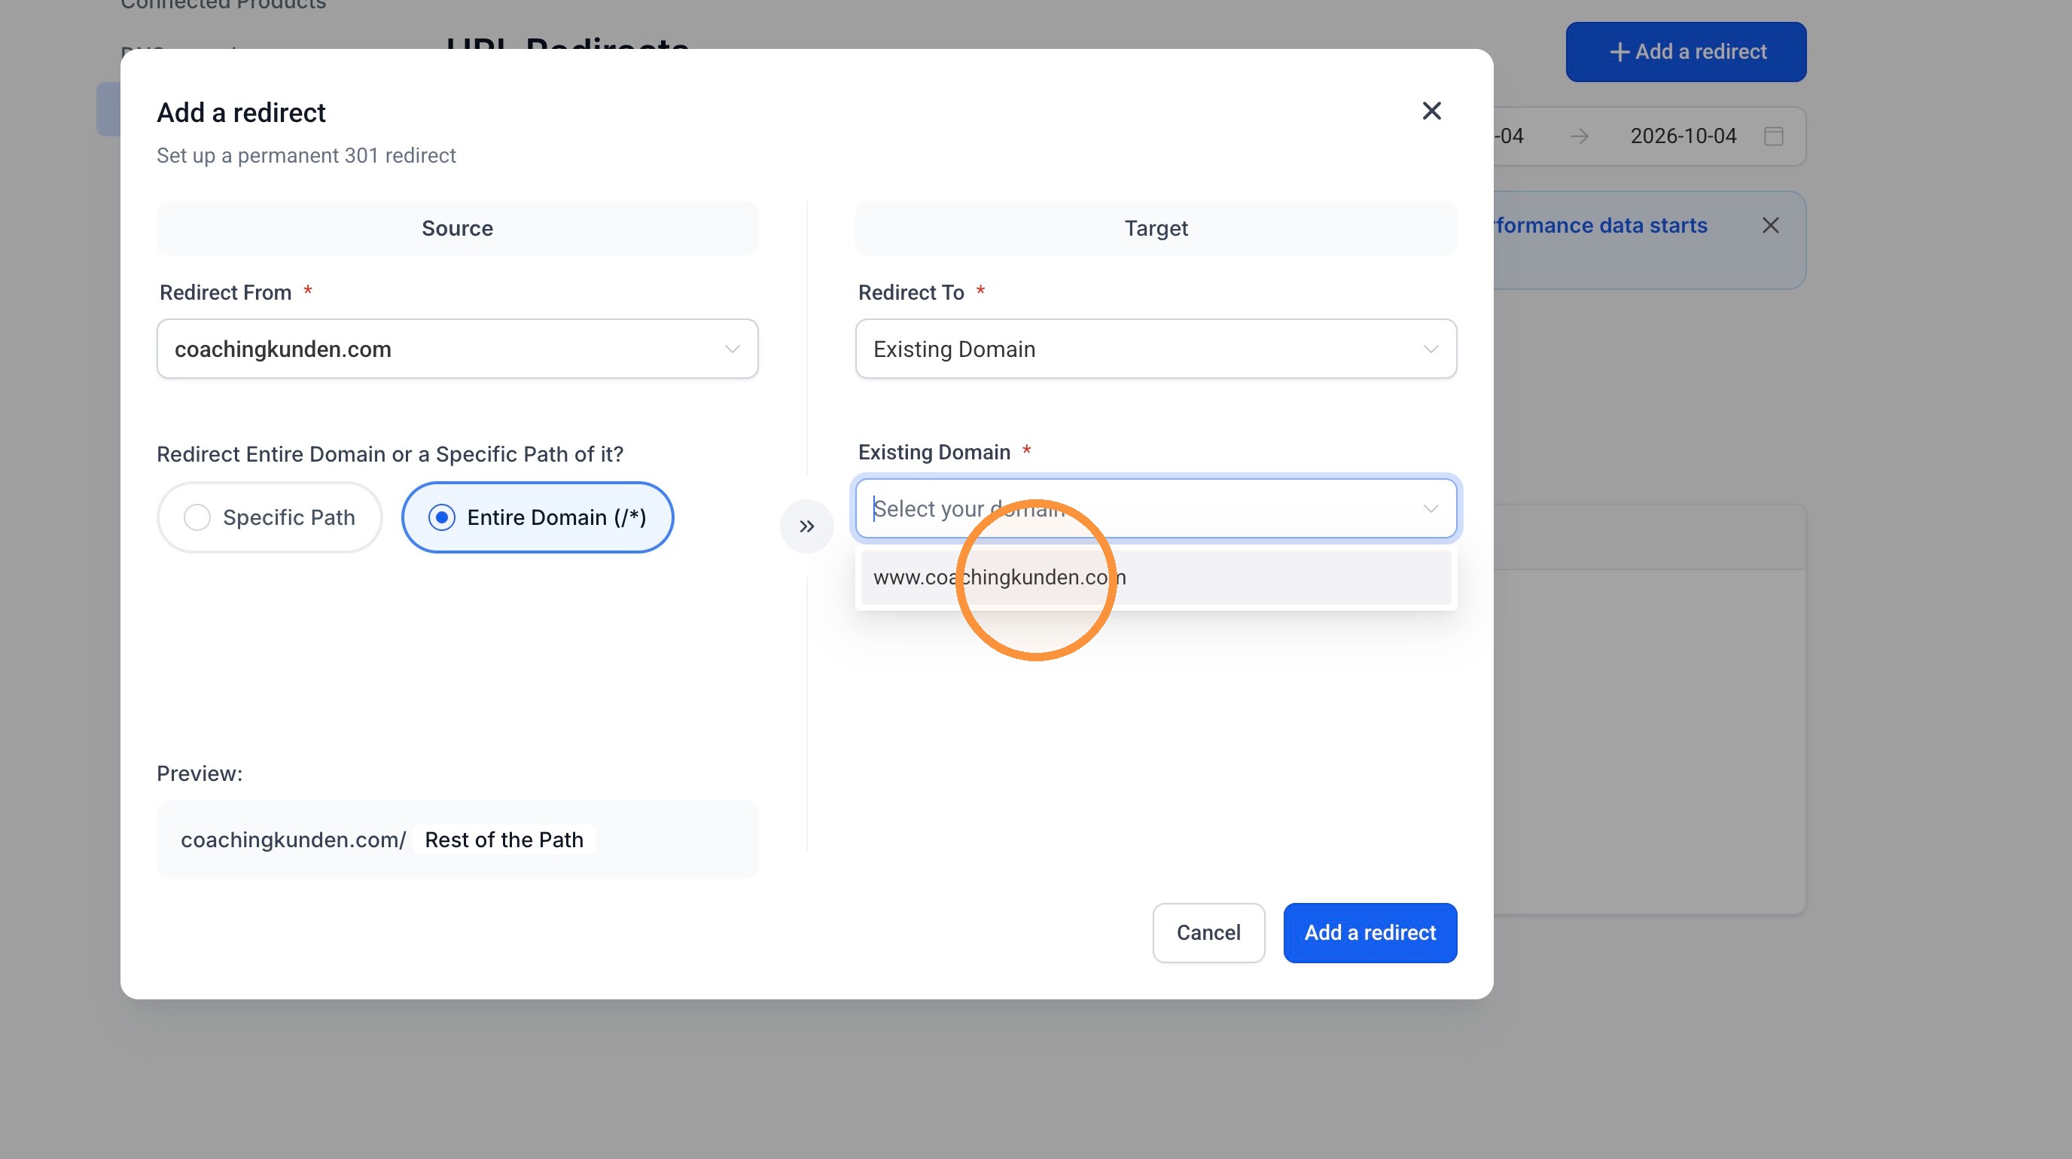Confirm with the dialog's Add a redirect button
Viewport: 2072px width, 1159px height.
[1370, 932]
